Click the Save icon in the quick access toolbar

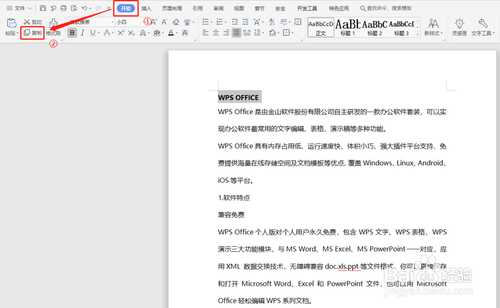pos(42,9)
